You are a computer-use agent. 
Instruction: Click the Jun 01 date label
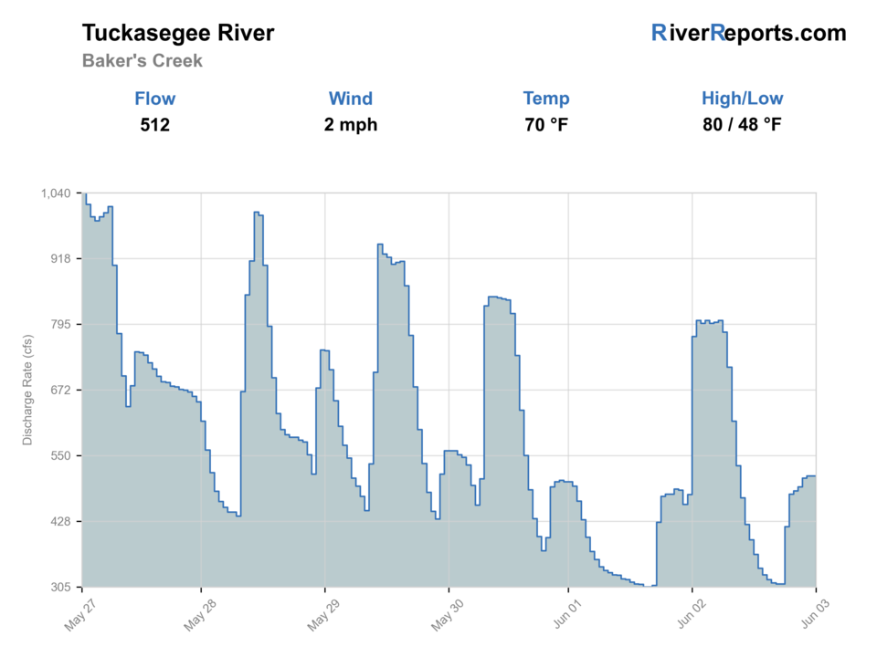(567, 613)
